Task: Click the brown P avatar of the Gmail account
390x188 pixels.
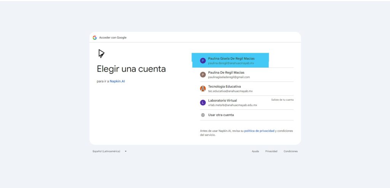Action: pyautogui.click(x=203, y=74)
